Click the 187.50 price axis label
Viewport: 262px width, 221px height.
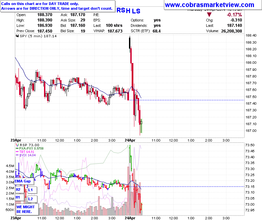[x=251, y=97]
